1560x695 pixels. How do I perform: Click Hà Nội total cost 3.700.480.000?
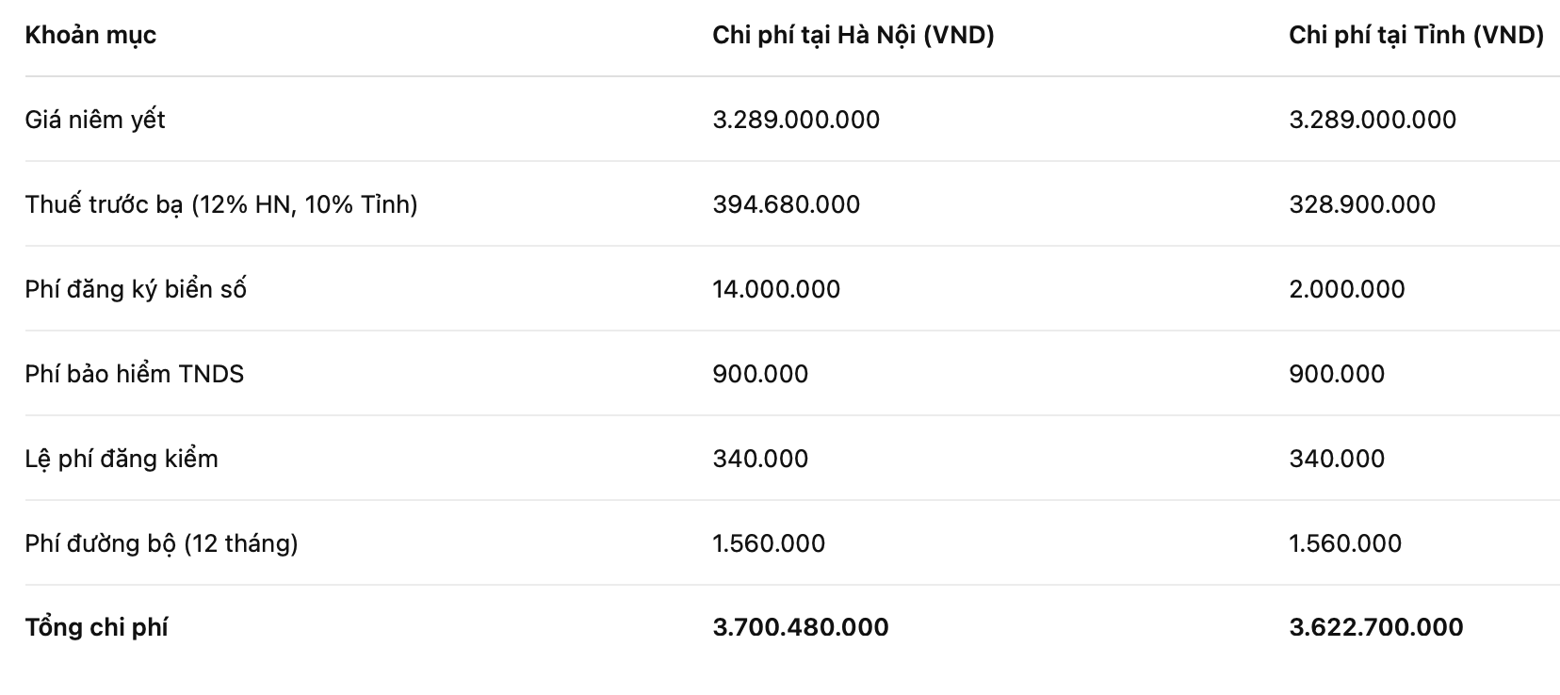800,628
